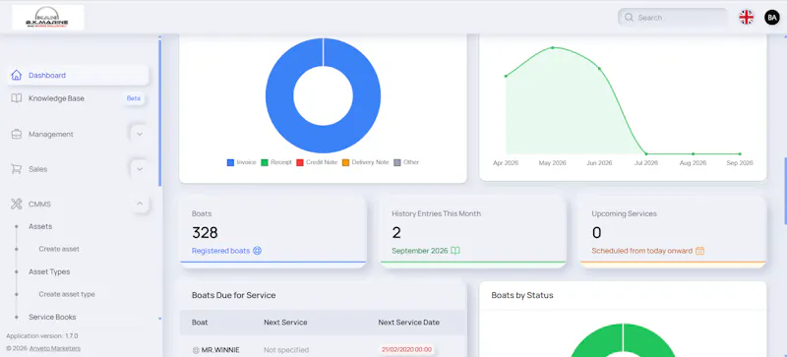Click the B.K. Marine logo
Viewport: 787px width, 357px height.
point(47,18)
